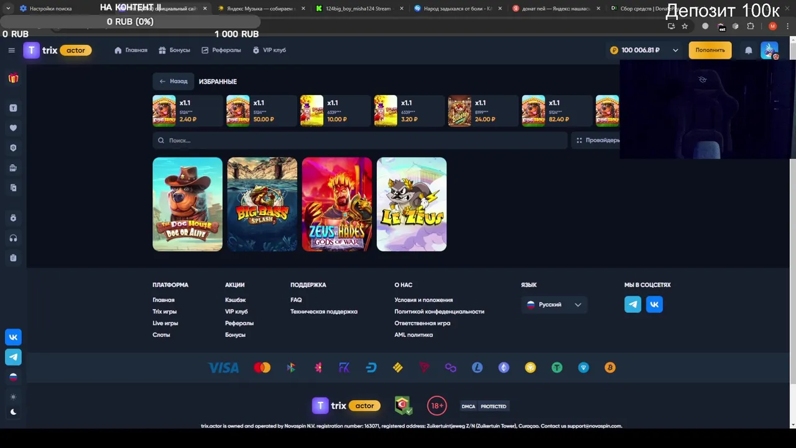The height and width of the screenshot is (448, 796).
Task: Open Условия и положения footer link
Action: click(423, 300)
